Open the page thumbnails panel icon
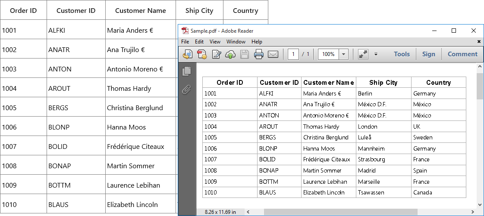 (187, 71)
